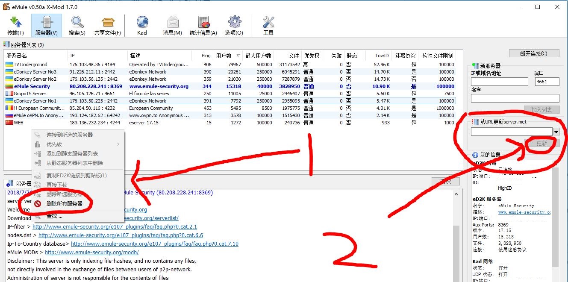The width and height of the screenshot is (568, 282).
Task: Open the Ip-To-Country faq.php?0.cat.7.10 link
Action: (x=155, y=244)
